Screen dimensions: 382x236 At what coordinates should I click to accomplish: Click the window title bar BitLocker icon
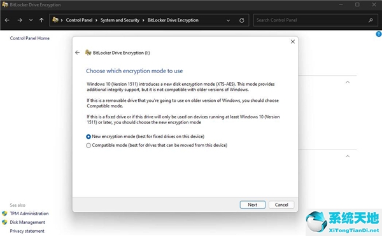click(5, 4)
